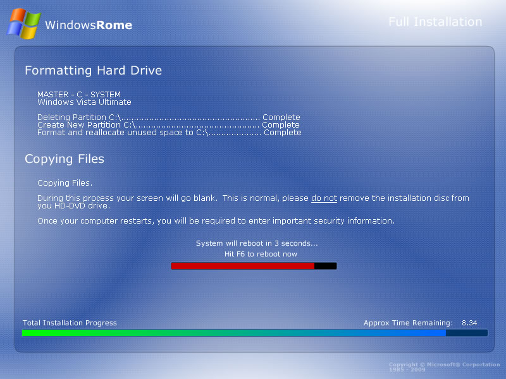Click 'System will reboot in 3 seconds' text
Image resolution: width=506 pixels, height=379 pixels.
pyautogui.click(x=257, y=243)
